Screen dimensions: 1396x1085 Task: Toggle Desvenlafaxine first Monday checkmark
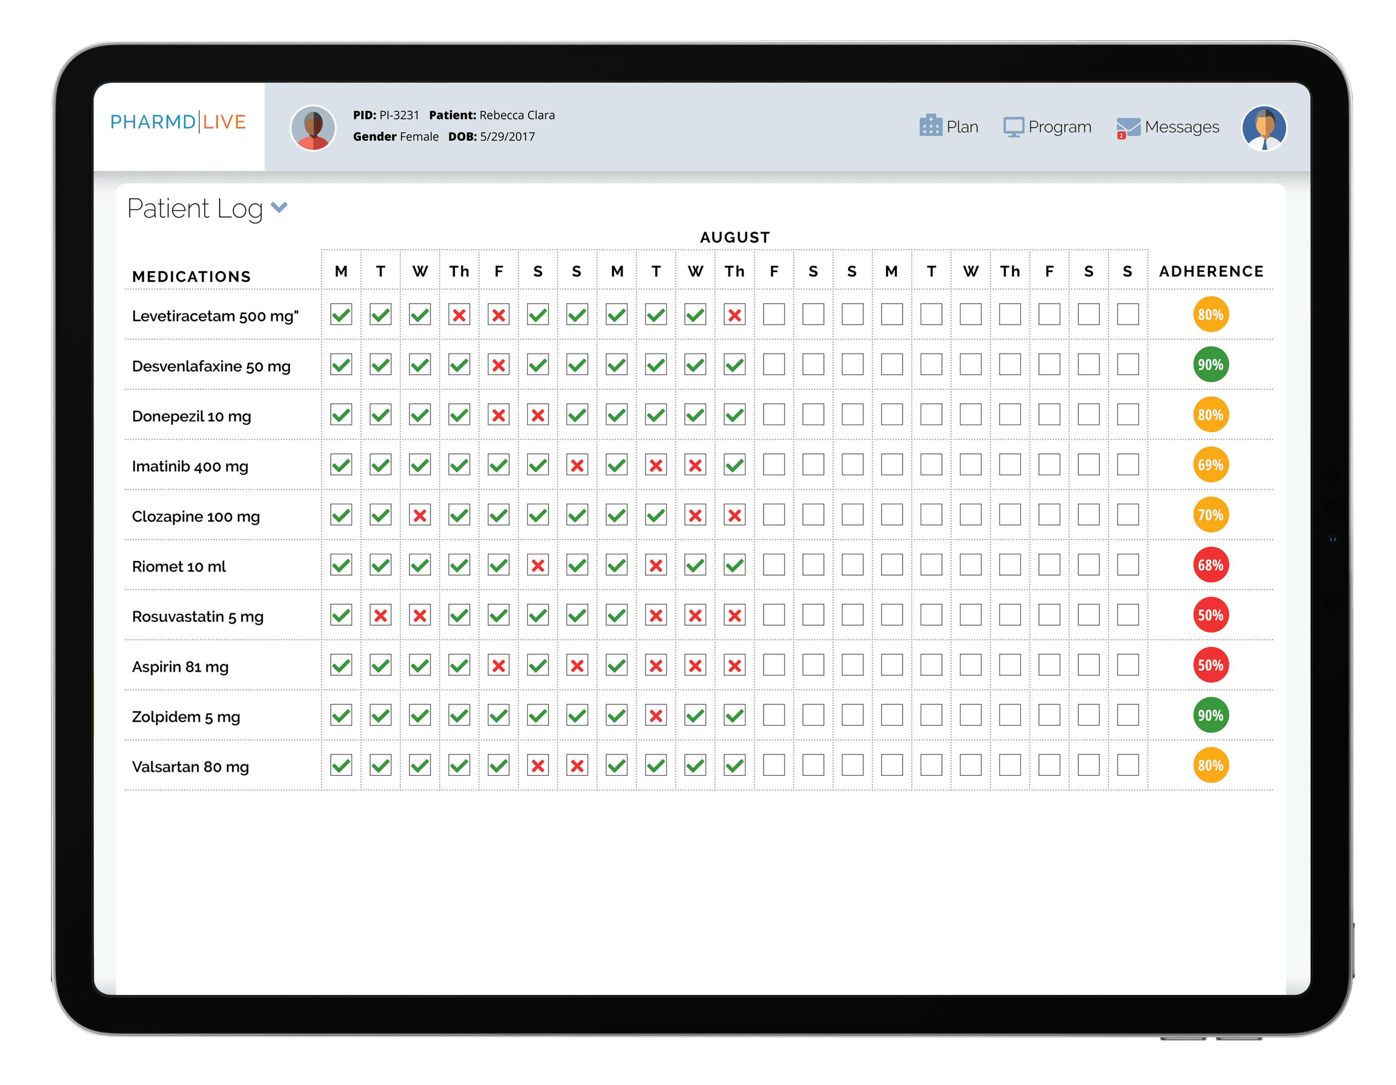point(341,365)
